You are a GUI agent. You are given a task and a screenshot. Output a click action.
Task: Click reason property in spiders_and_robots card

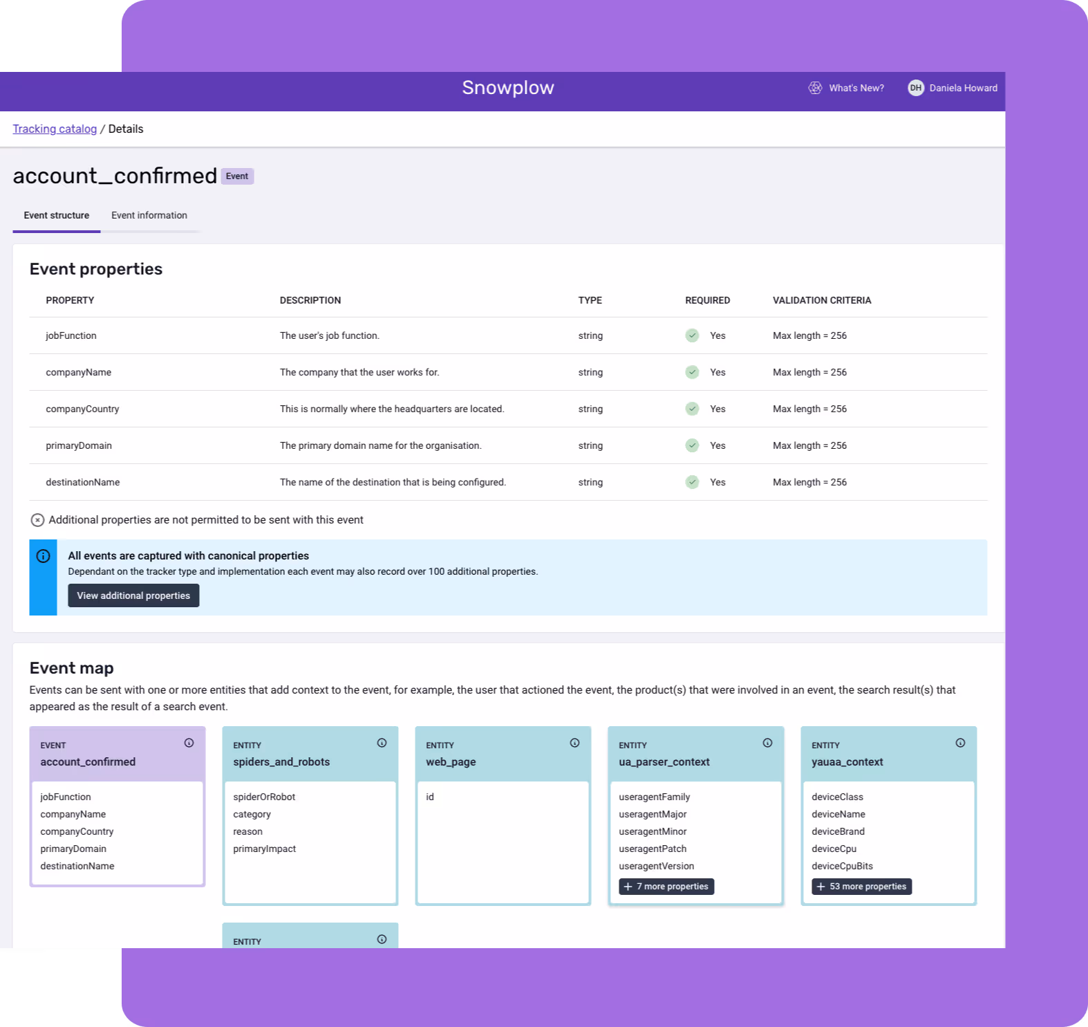247,831
